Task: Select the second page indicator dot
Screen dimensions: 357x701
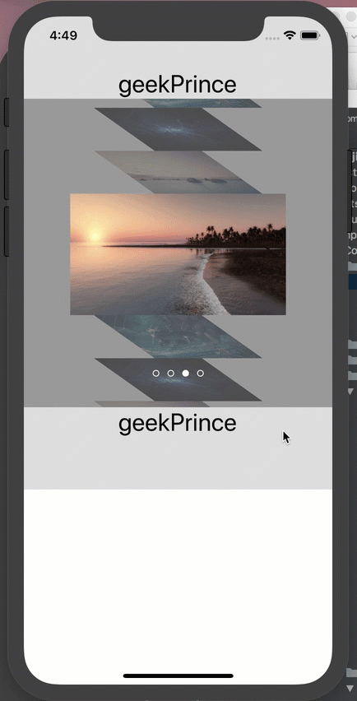Action: (x=170, y=373)
